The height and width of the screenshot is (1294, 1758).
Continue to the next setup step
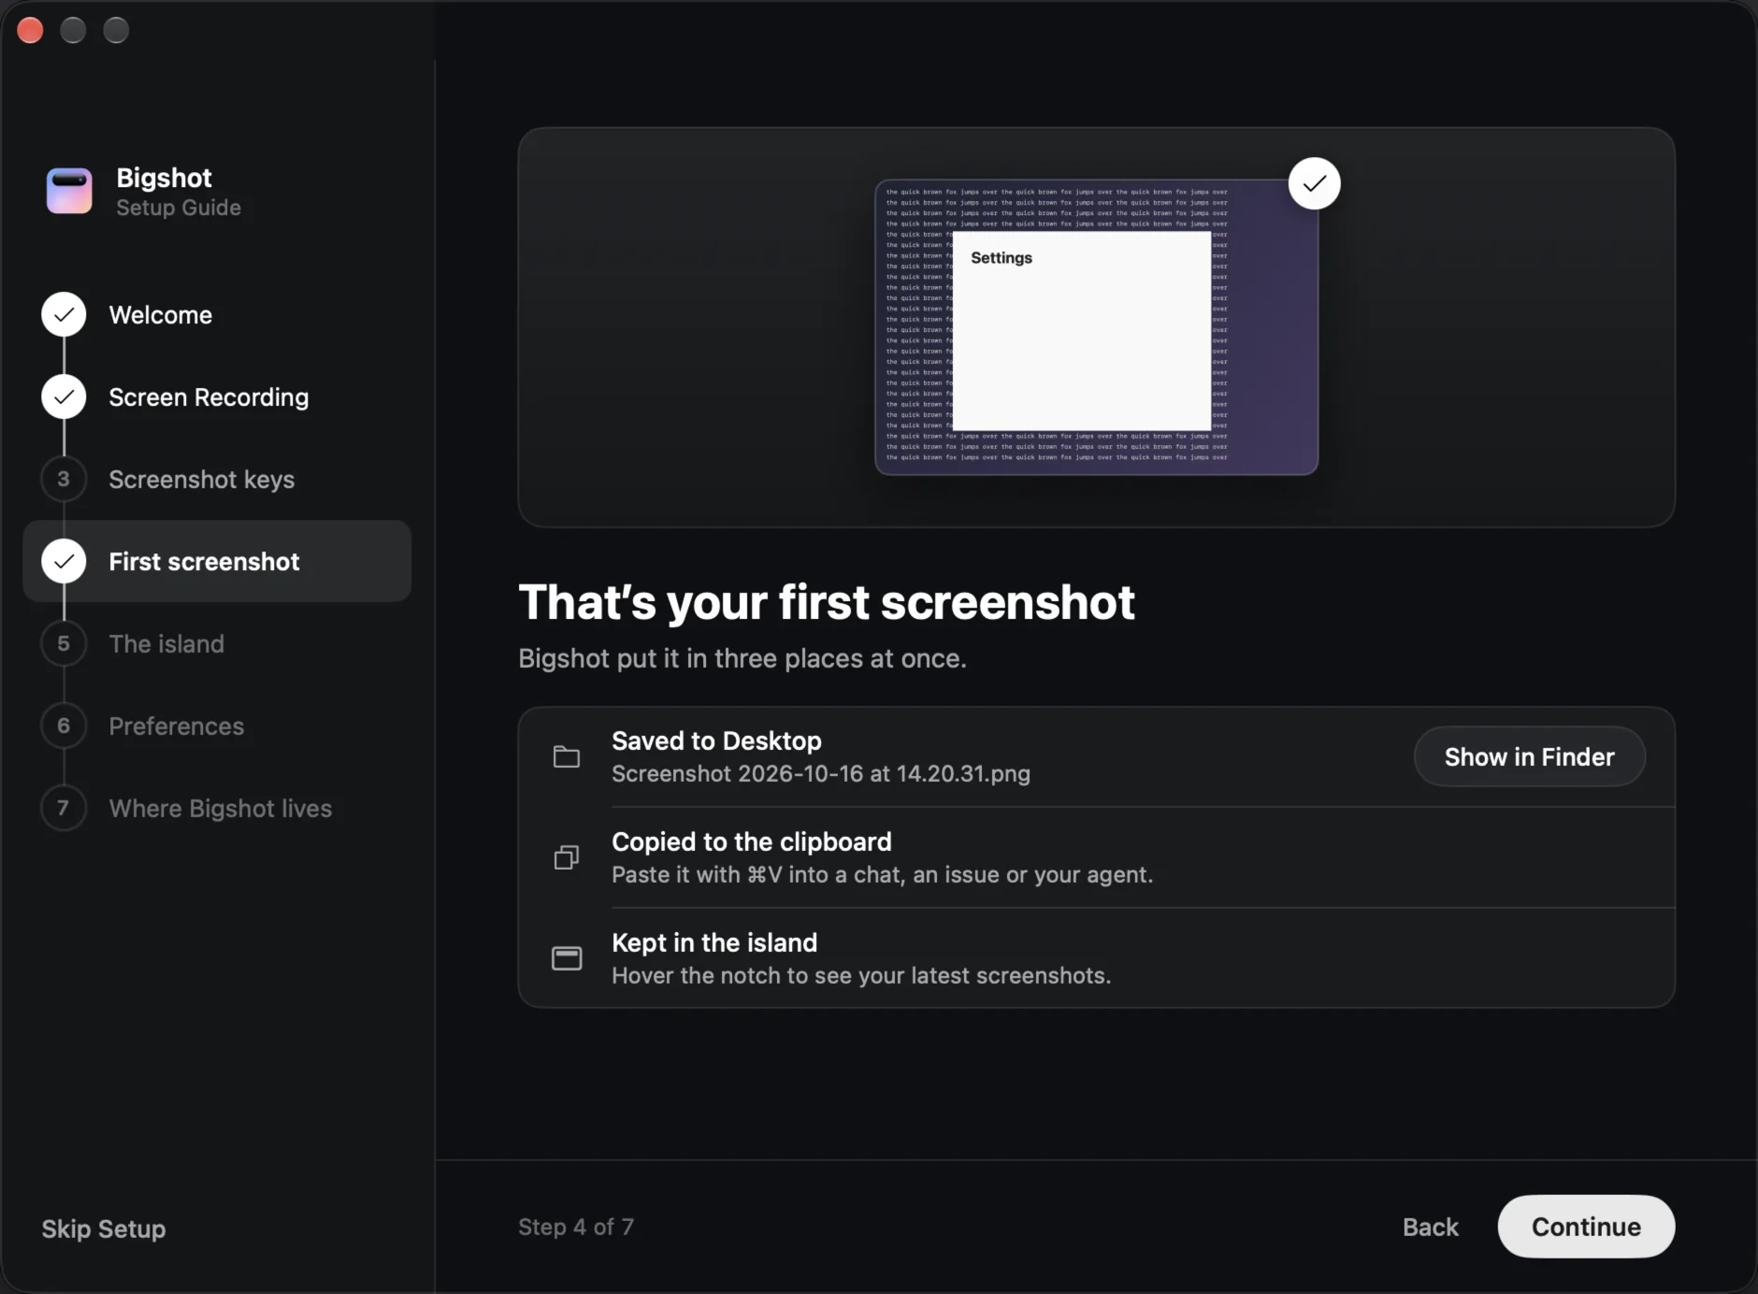pyautogui.click(x=1586, y=1227)
